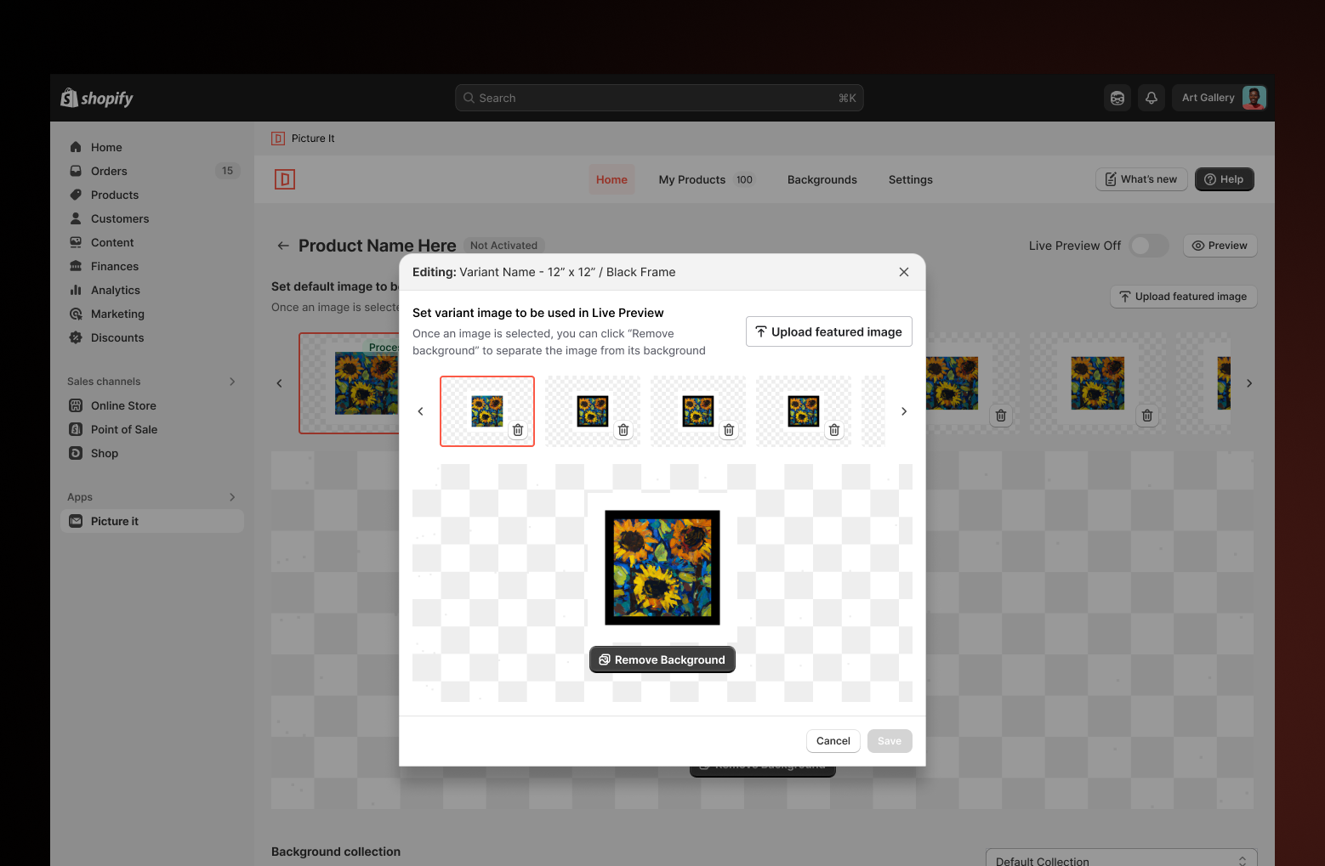This screenshot has width=1325, height=866.
Task: Expand the Apps section
Action: pos(232,497)
